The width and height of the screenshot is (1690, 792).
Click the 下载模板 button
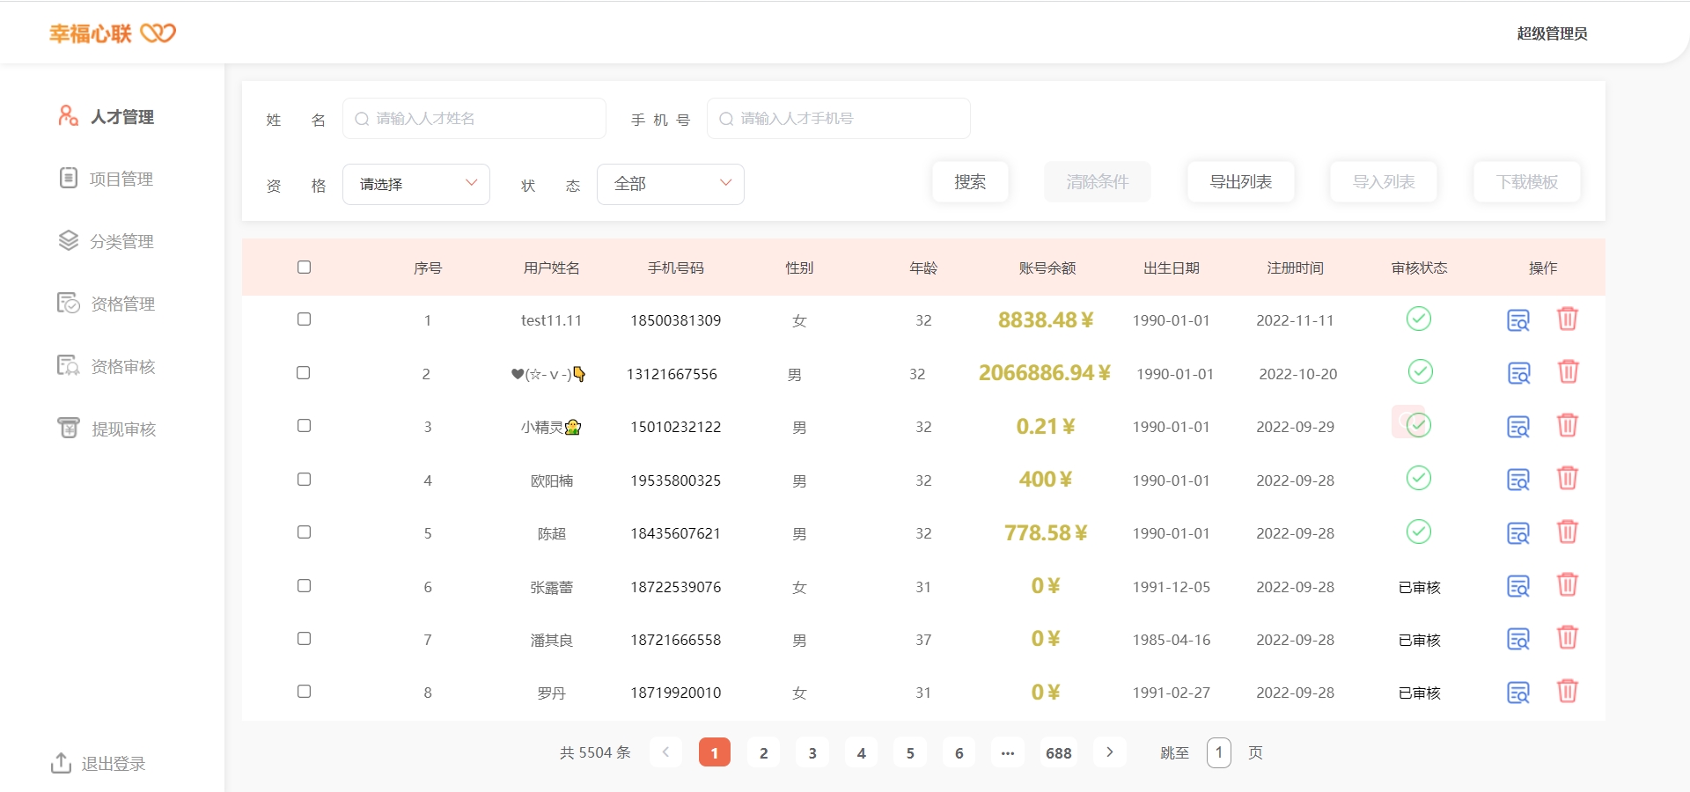pyautogui.click(x=1527, y=182)
